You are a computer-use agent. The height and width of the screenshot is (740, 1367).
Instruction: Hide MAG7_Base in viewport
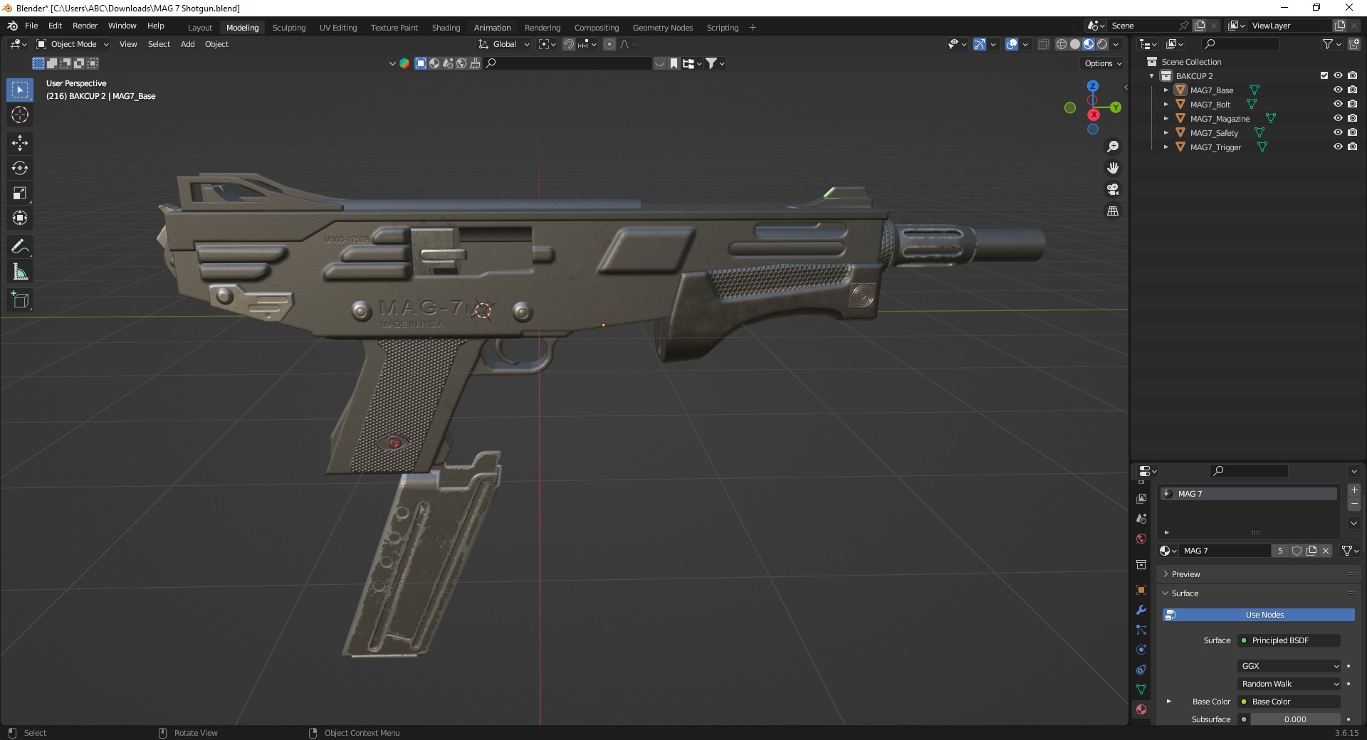tap(1338, 90)
